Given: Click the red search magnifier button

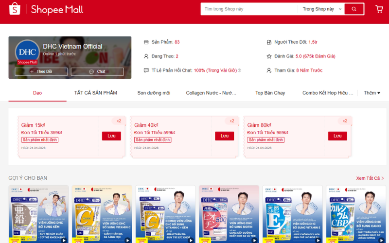Looking at the screenshot, I should click(x=354, y=9).
